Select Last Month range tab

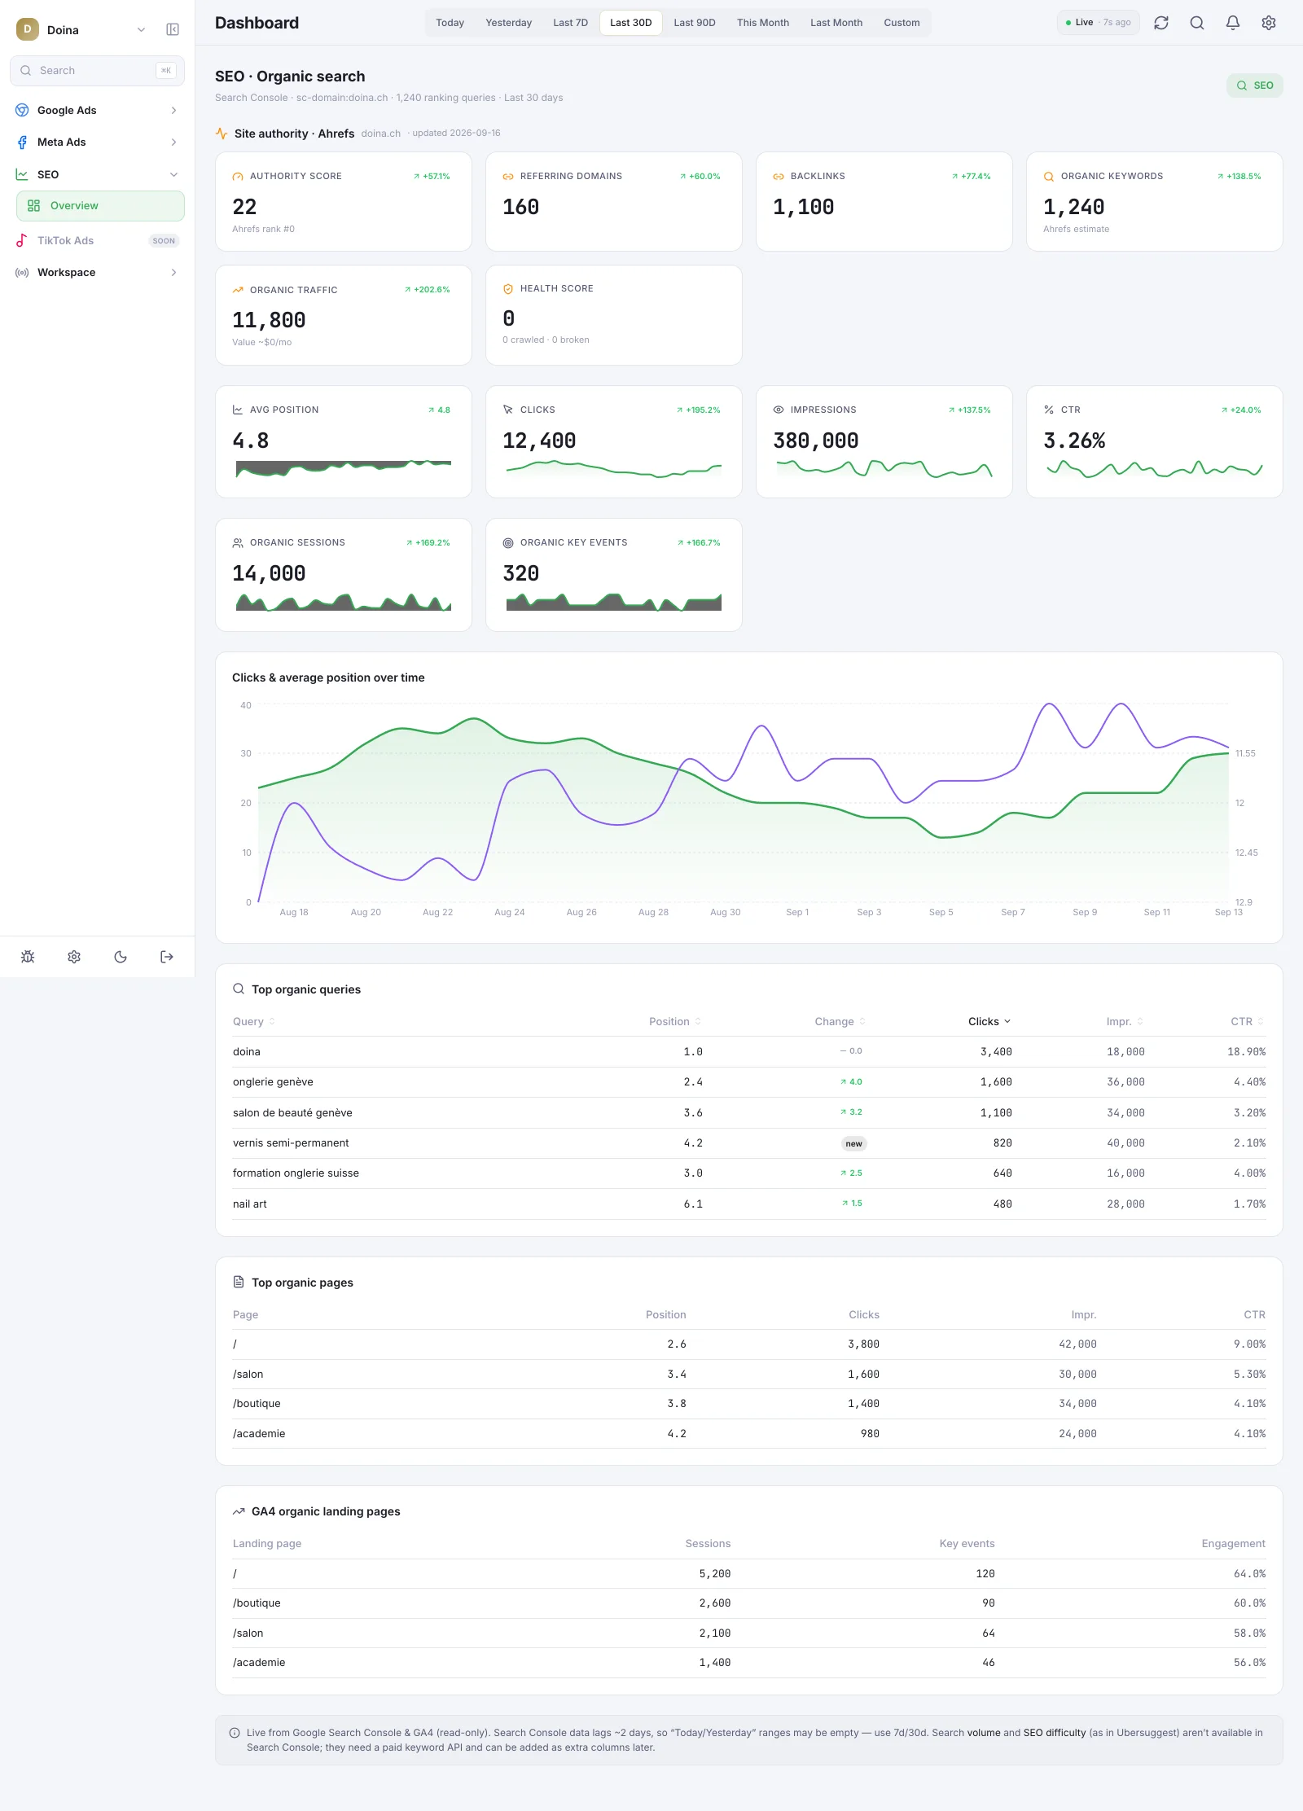tap(836, 23)
